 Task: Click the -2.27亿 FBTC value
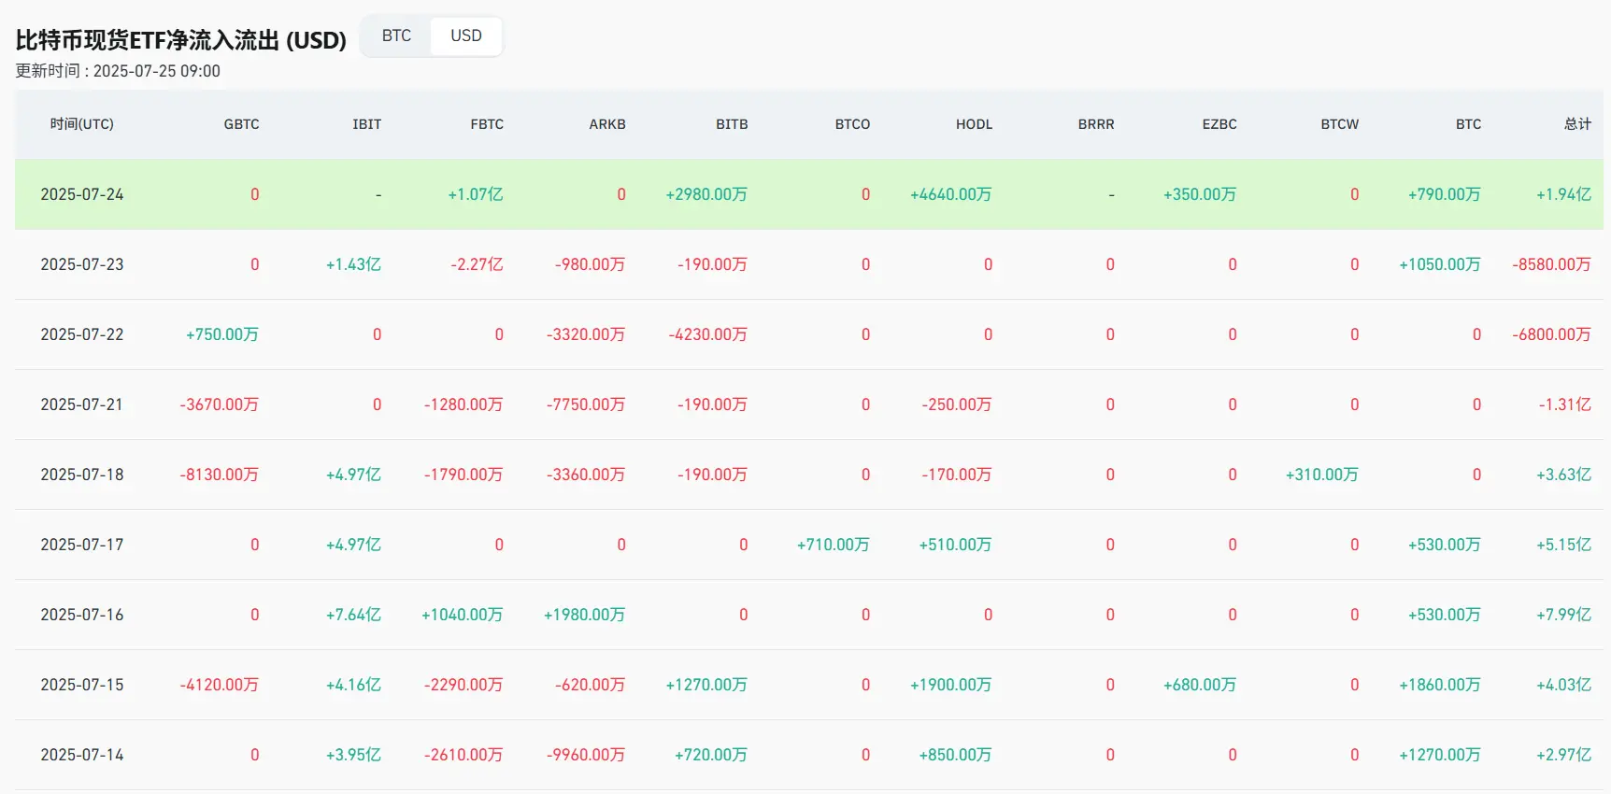(477, 264)
